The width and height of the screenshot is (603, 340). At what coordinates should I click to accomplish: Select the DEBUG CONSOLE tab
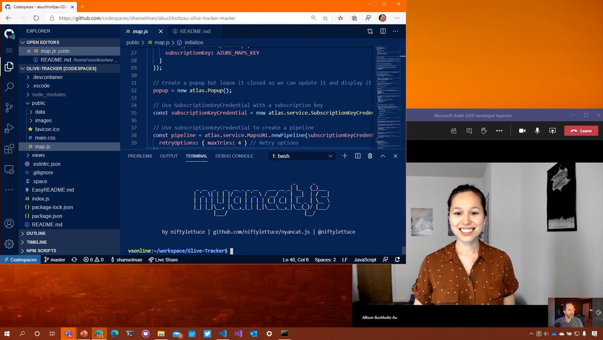(234, 156)
